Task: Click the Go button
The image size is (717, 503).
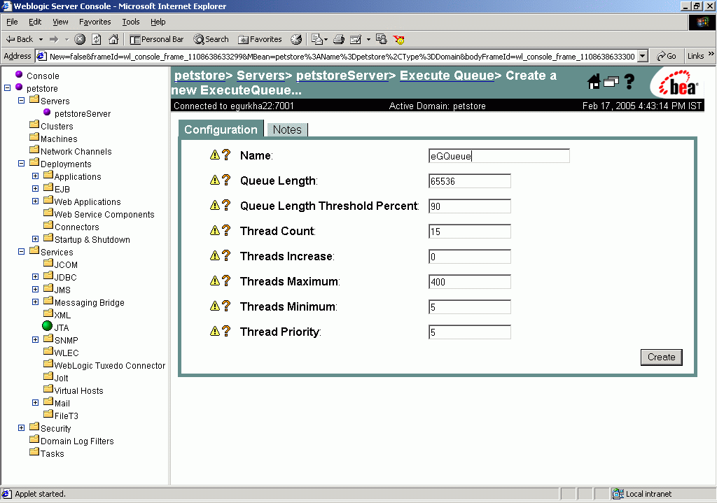Action: click(x=667, y=56)
